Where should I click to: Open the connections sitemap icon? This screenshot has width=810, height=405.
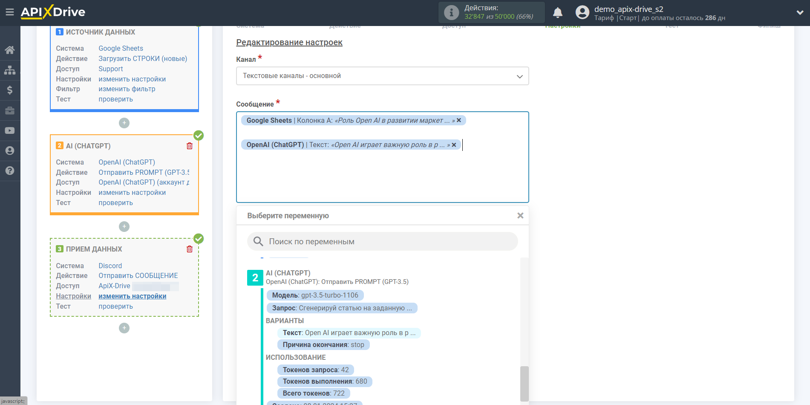click(x=10, y=70)
